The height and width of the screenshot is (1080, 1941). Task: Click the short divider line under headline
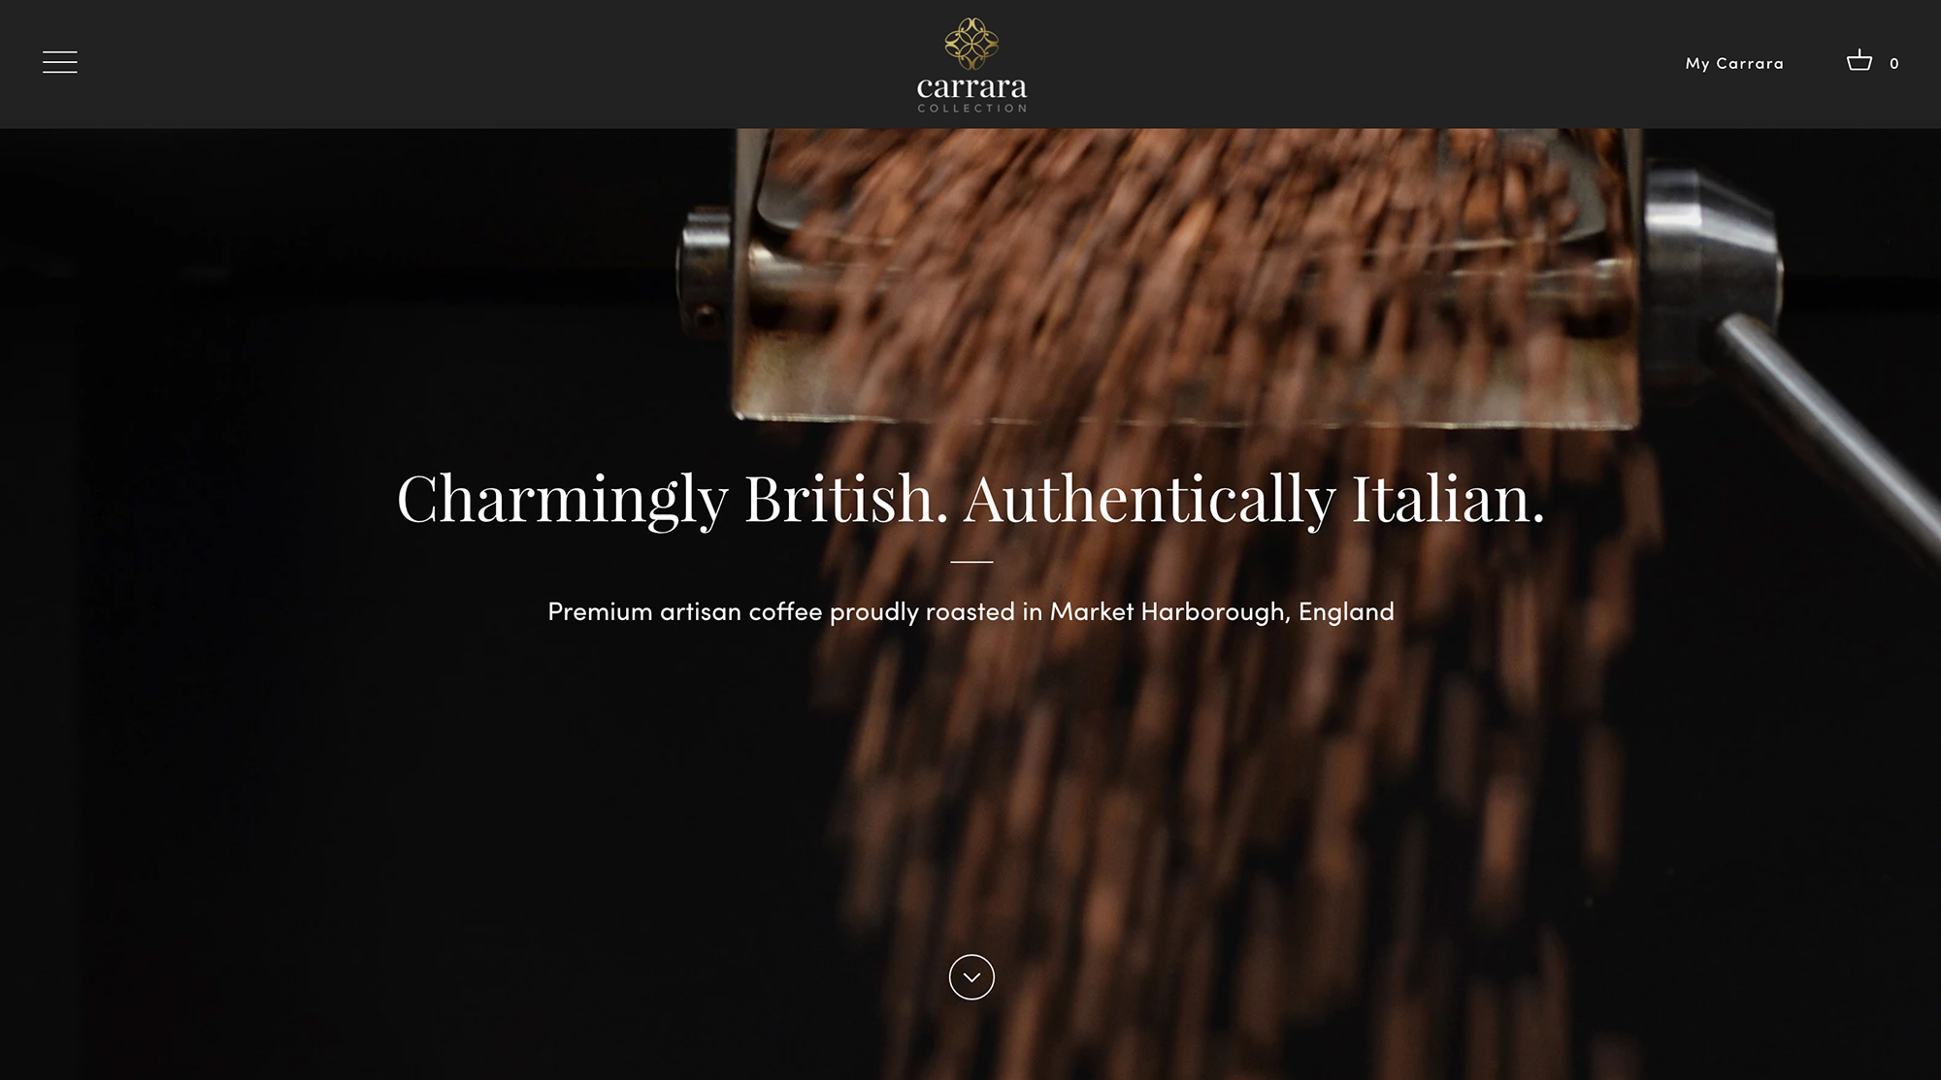(971, 562)
